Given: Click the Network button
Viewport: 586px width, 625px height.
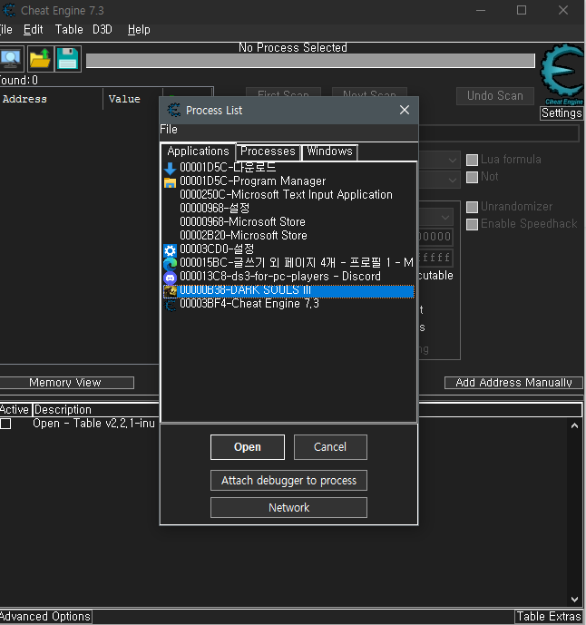Looking at the screenshot, I should coord(288,507).
